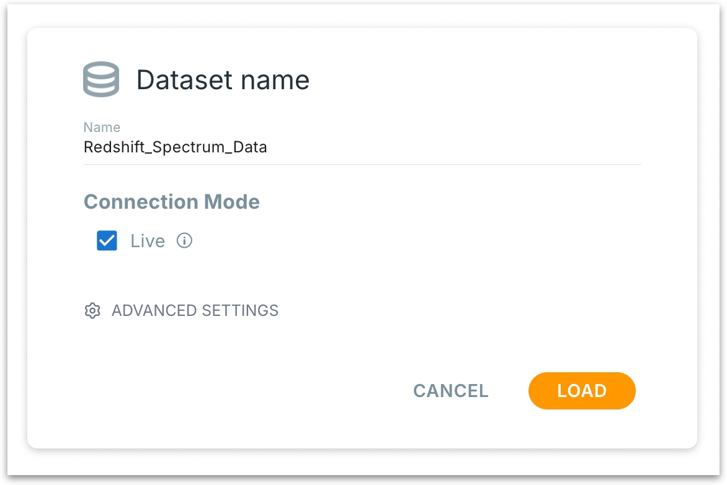
Task: Click the Dataset name dialog title
Action: [x=223, y=80]
